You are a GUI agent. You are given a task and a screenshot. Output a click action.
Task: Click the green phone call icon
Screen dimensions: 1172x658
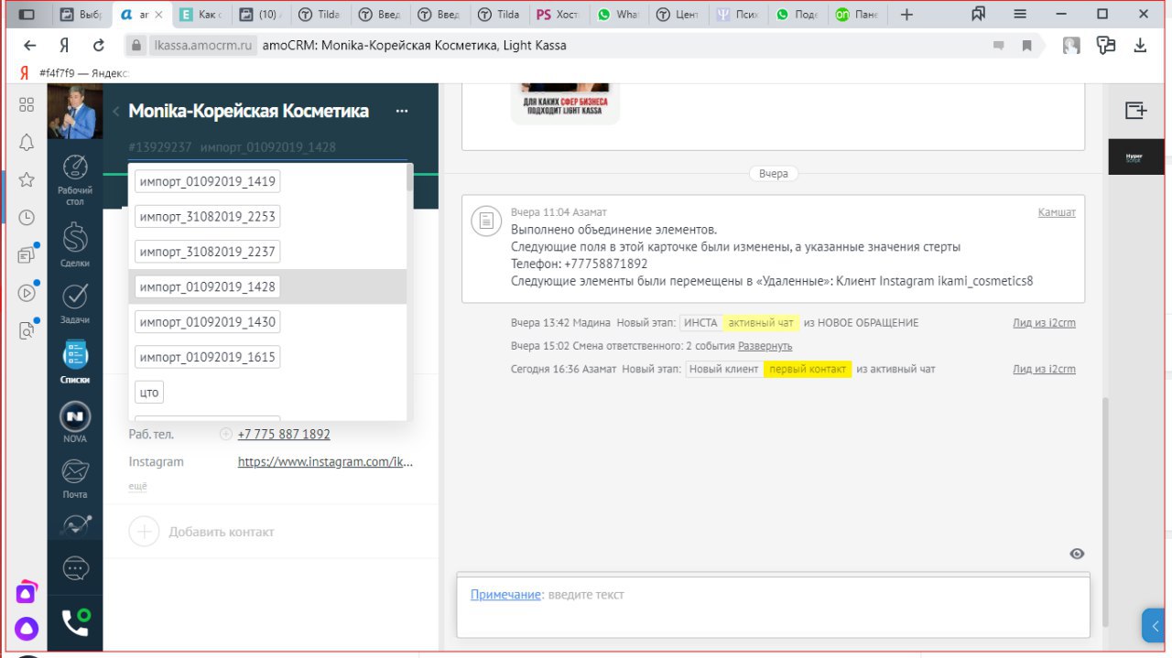click(75, 622)
